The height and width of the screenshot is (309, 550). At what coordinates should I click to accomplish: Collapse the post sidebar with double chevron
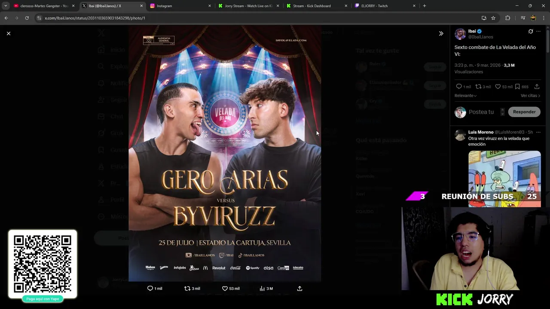[x=441, y=33]
